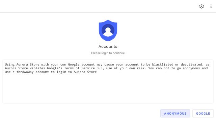
Task: Click the 'Terms of Service 3.3' text
Action: click(x=83, y=68)
